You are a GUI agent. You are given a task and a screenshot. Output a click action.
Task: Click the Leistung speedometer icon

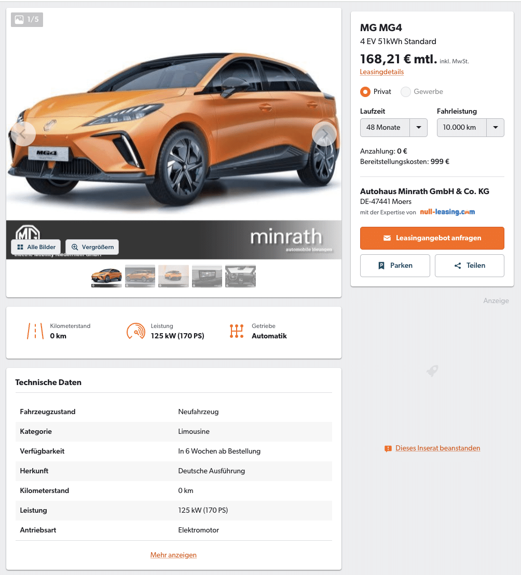pyautogui.click(x=135, y=331)
